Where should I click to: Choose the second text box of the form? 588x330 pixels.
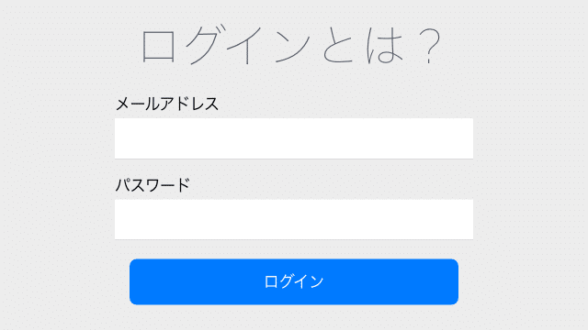coord(294,219)
